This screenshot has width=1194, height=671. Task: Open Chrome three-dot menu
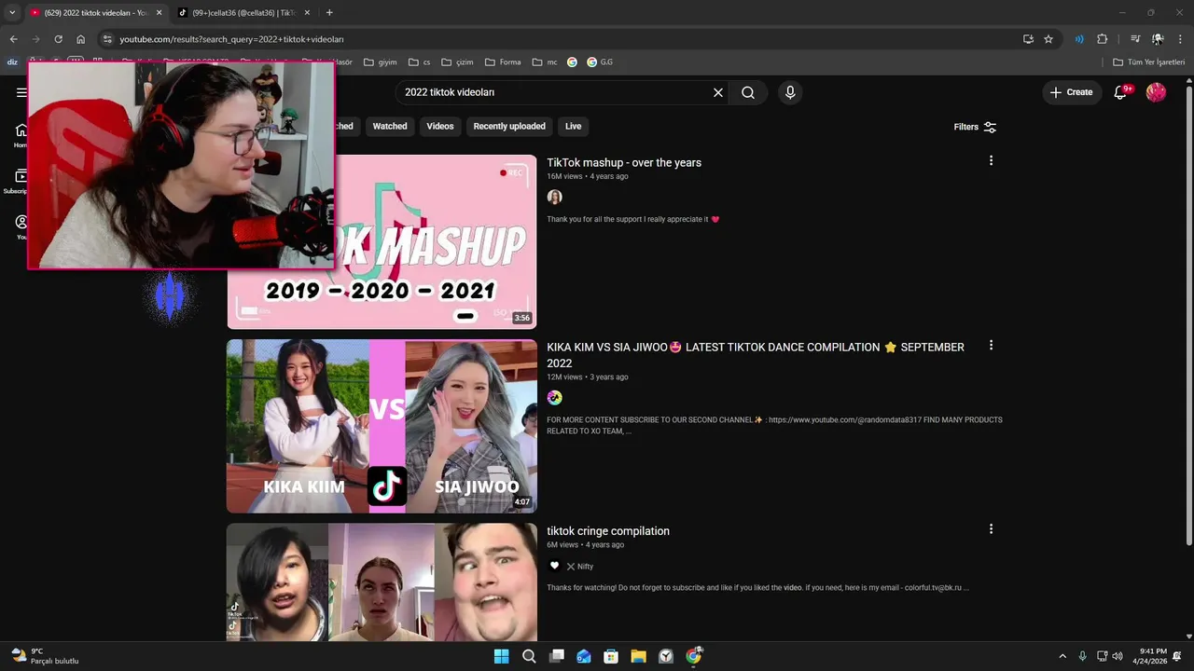pyautogui.click(x=1180, y=39)
